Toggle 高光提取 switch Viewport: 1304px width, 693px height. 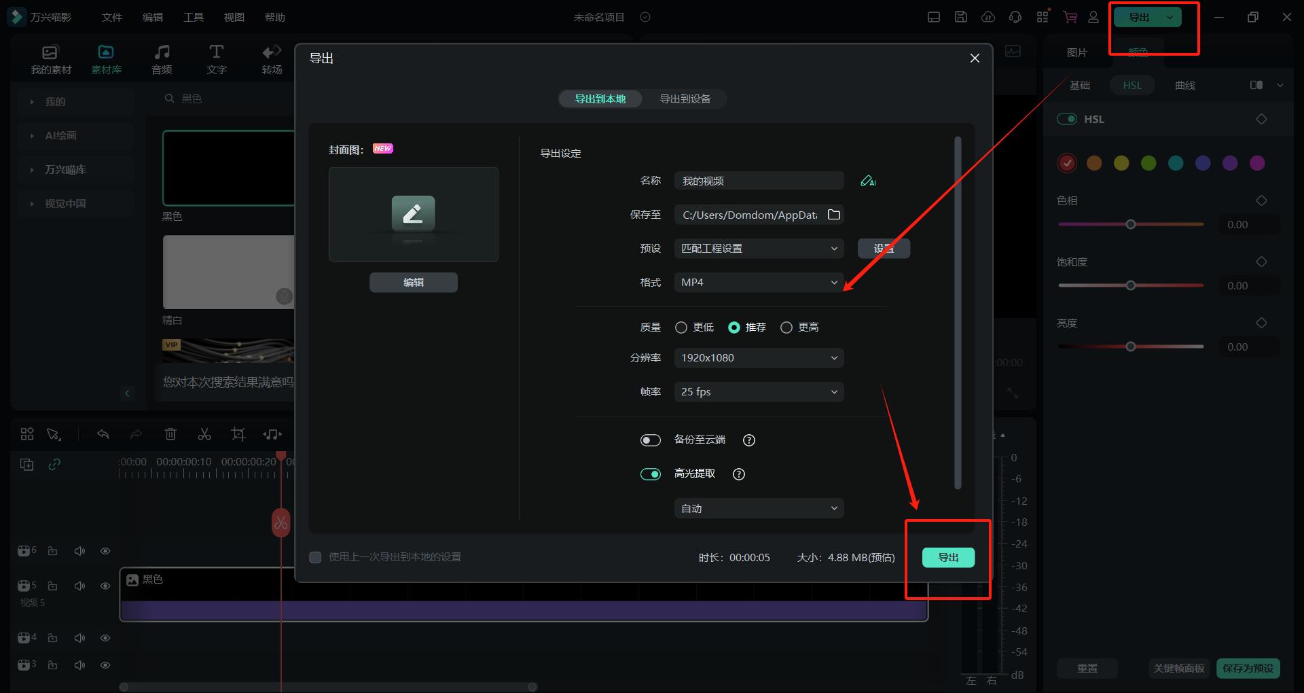[x=651, y=474]
